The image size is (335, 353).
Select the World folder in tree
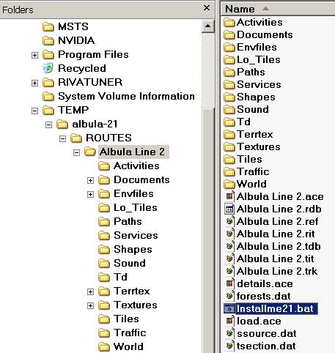(128, 346)
